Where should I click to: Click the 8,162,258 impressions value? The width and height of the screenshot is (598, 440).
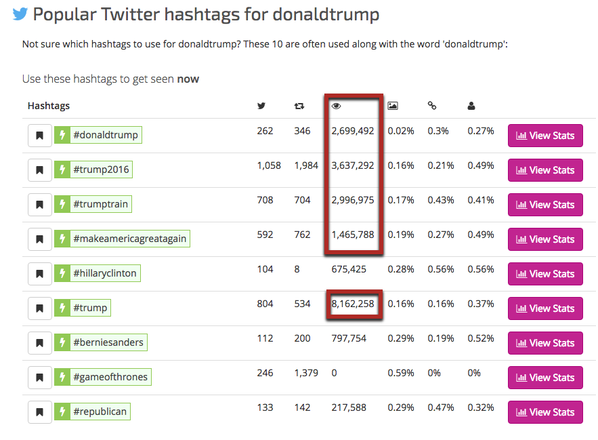(x=352, y=304)
